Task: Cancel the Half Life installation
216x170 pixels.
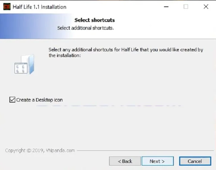Action: tap(195, 161)
